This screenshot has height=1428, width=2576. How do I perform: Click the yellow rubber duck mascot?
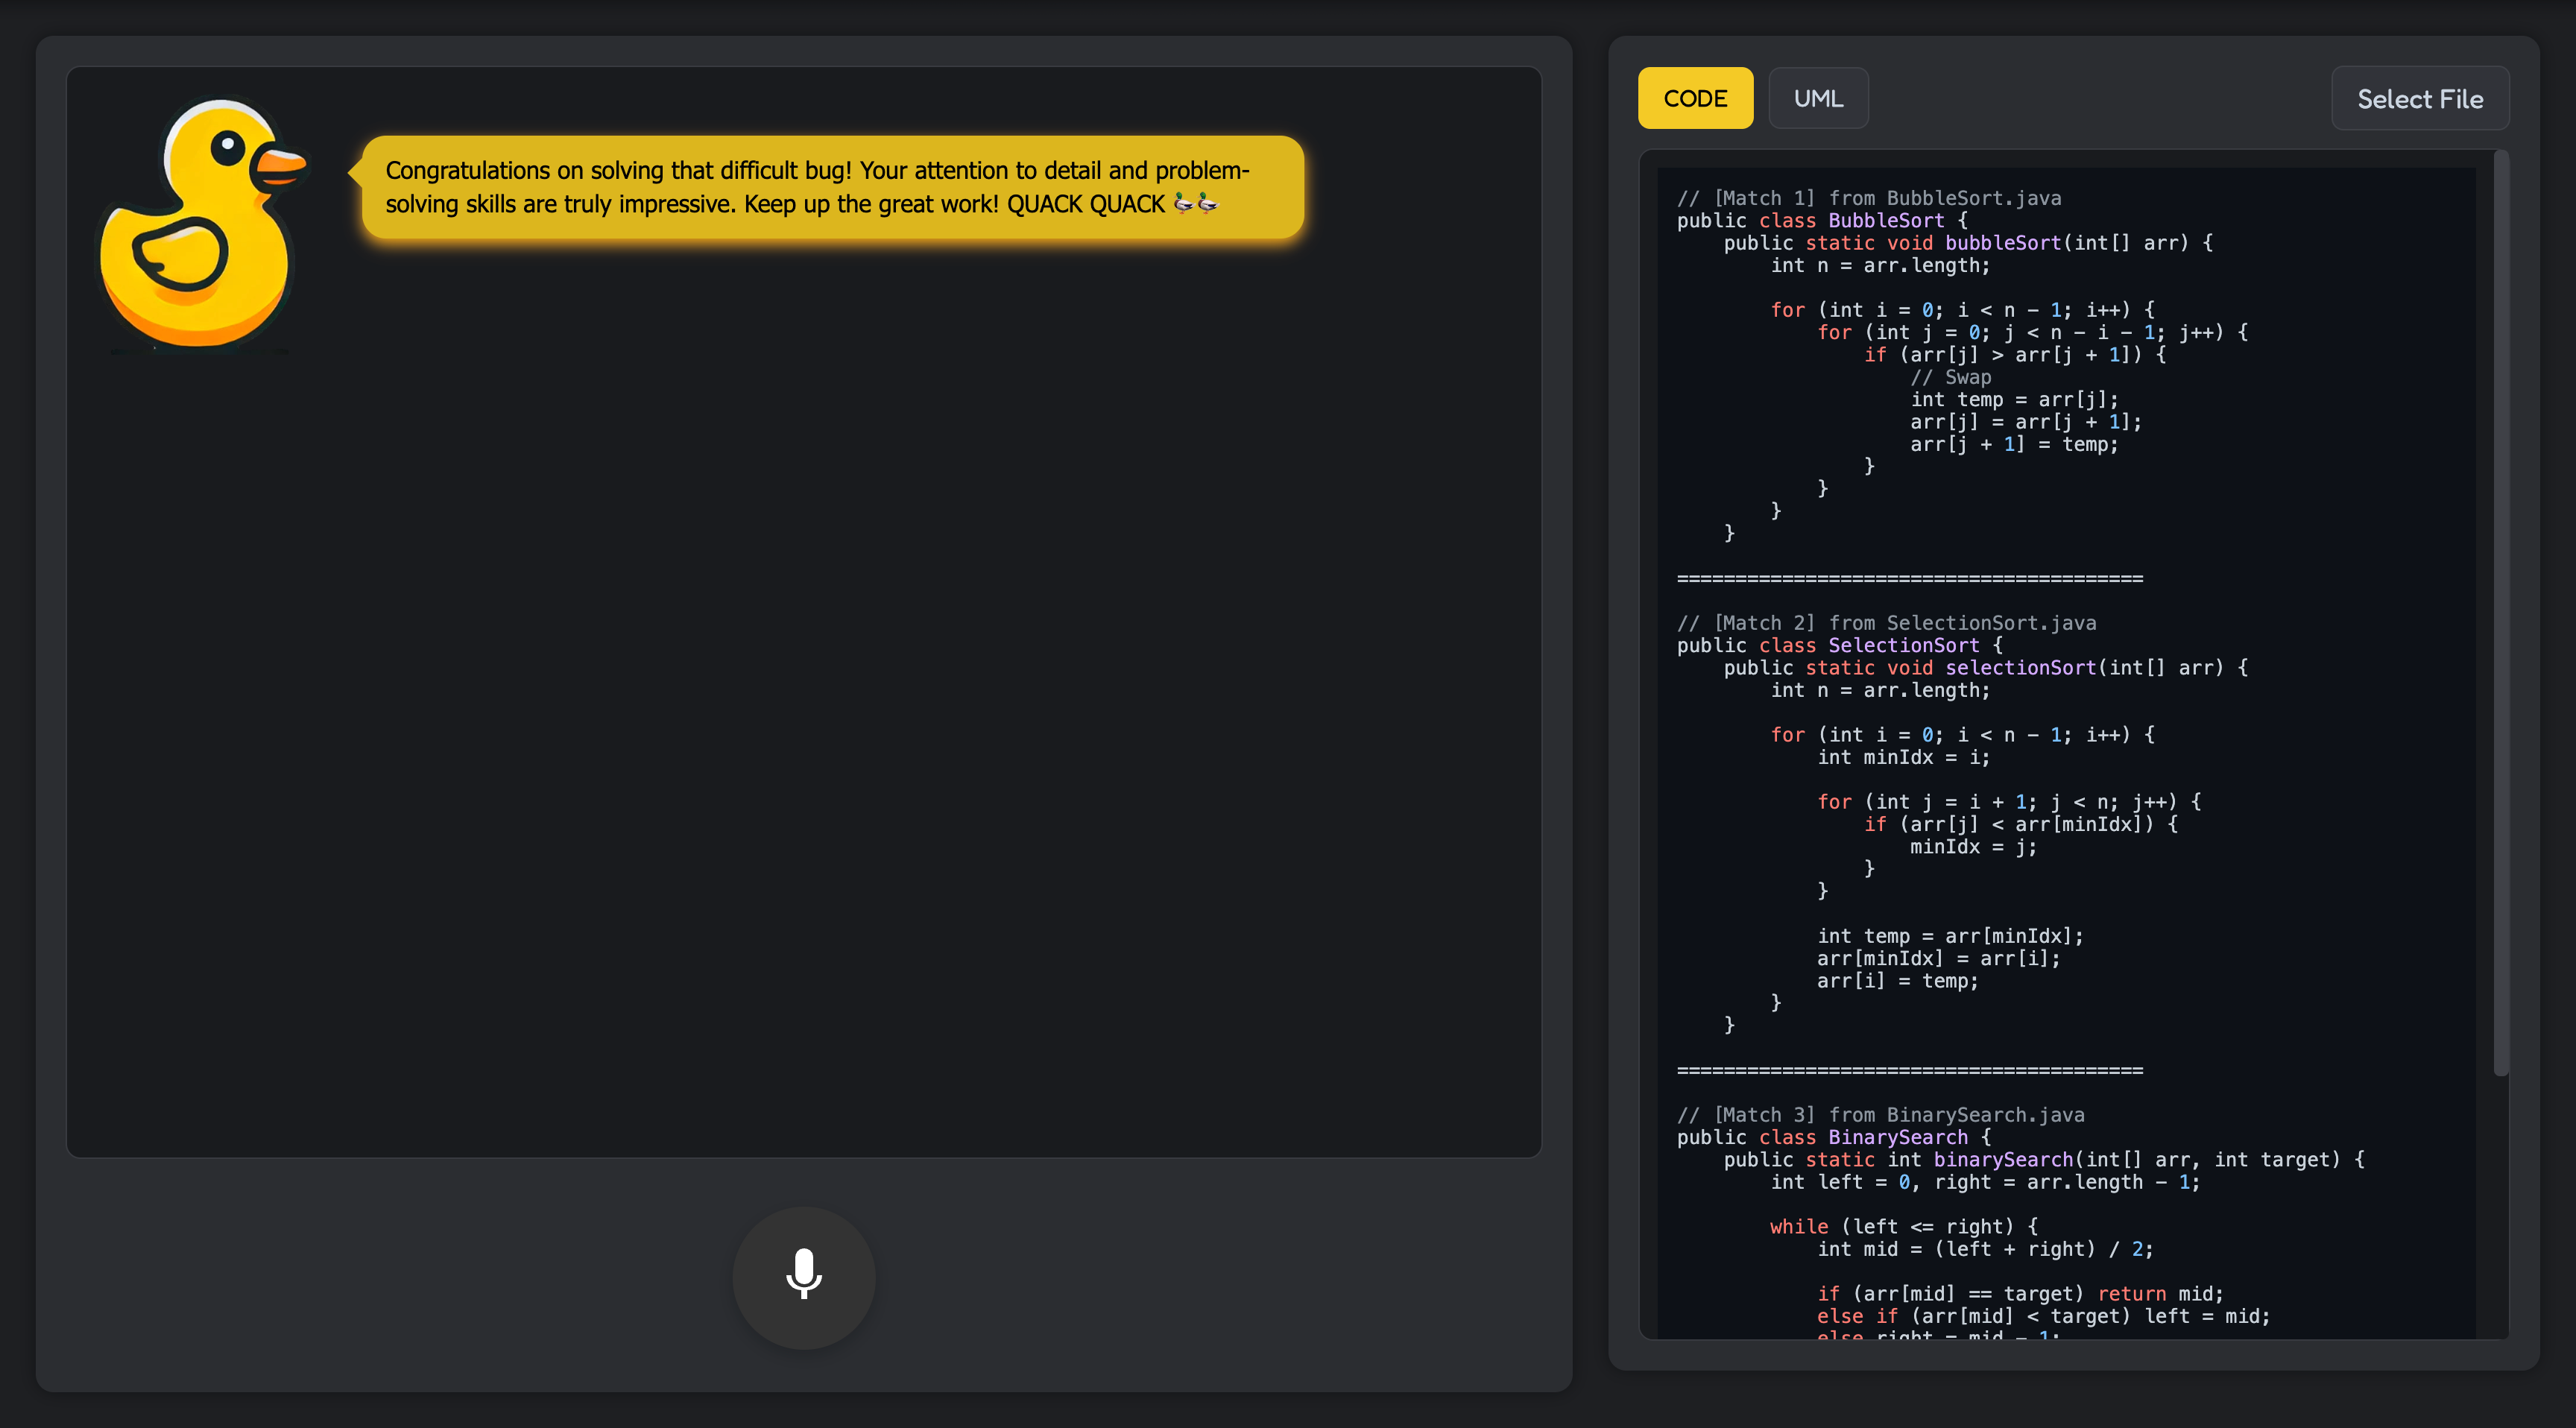200,225
